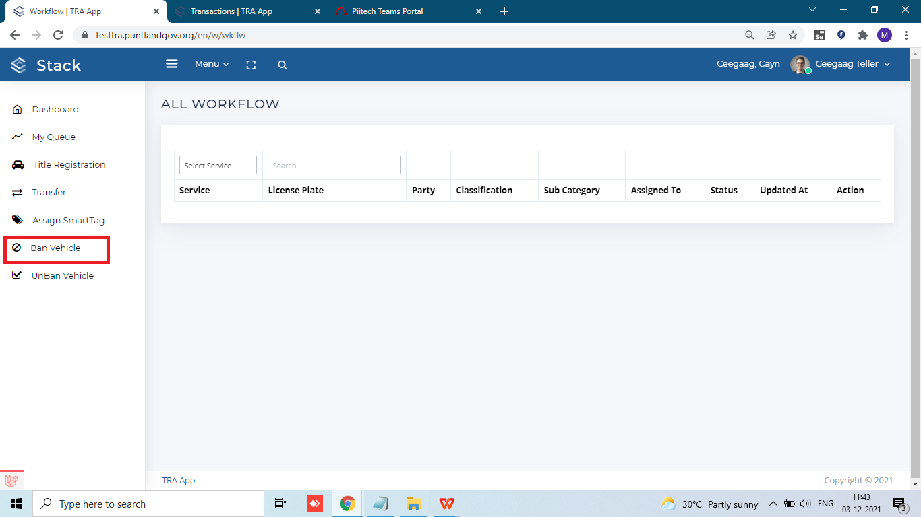Screen dimensions: 921x517
Task: Click the Assigned To column header
Action: [x=655, y=191]
